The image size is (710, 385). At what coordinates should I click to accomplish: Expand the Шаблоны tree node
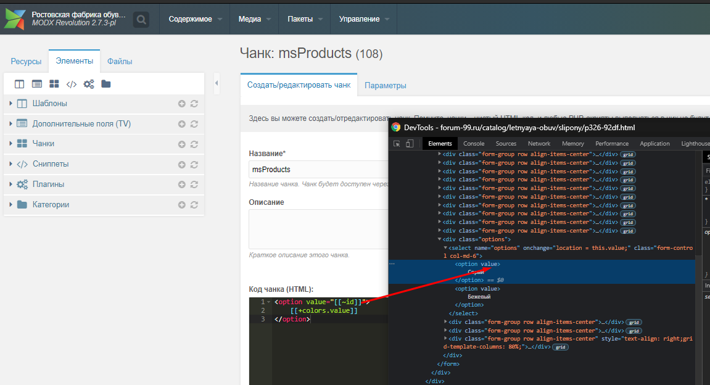click(x=10, y=103)
